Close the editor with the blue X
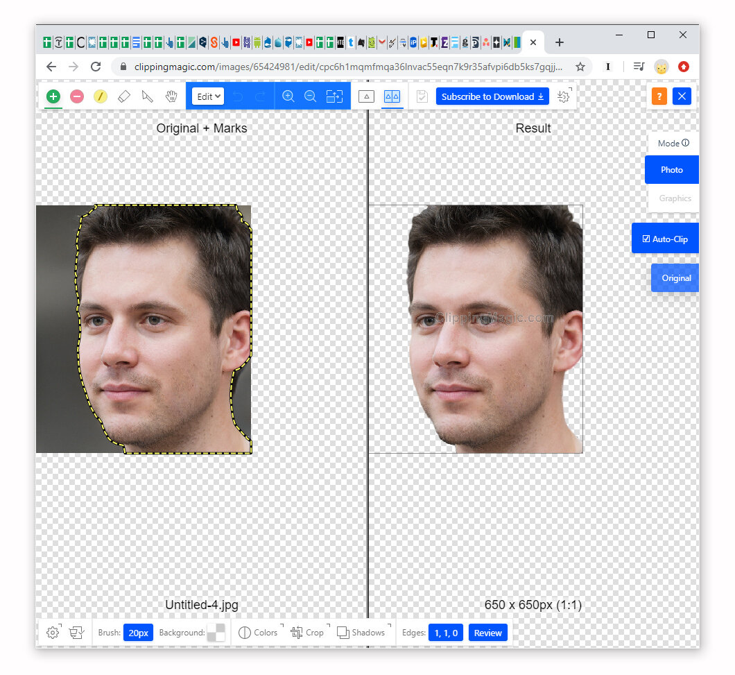The image size is (735, 675). [x=682, y=96]
